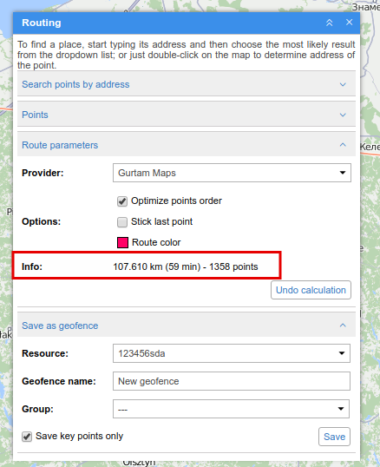Collapse the Save as geofence chevron
This screenshot has width=380, height=467.
pyautogui.click(x=343, y=326)
